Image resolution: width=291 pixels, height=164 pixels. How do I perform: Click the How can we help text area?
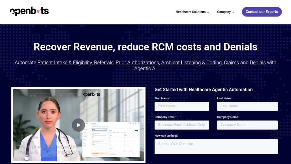click(x=216, y=147)
